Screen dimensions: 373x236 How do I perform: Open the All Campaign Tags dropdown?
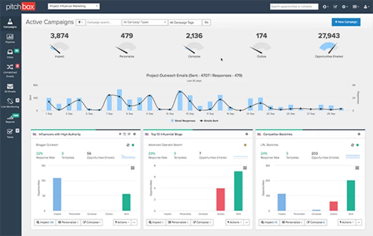pyautogui.click(x=186, y=22)
